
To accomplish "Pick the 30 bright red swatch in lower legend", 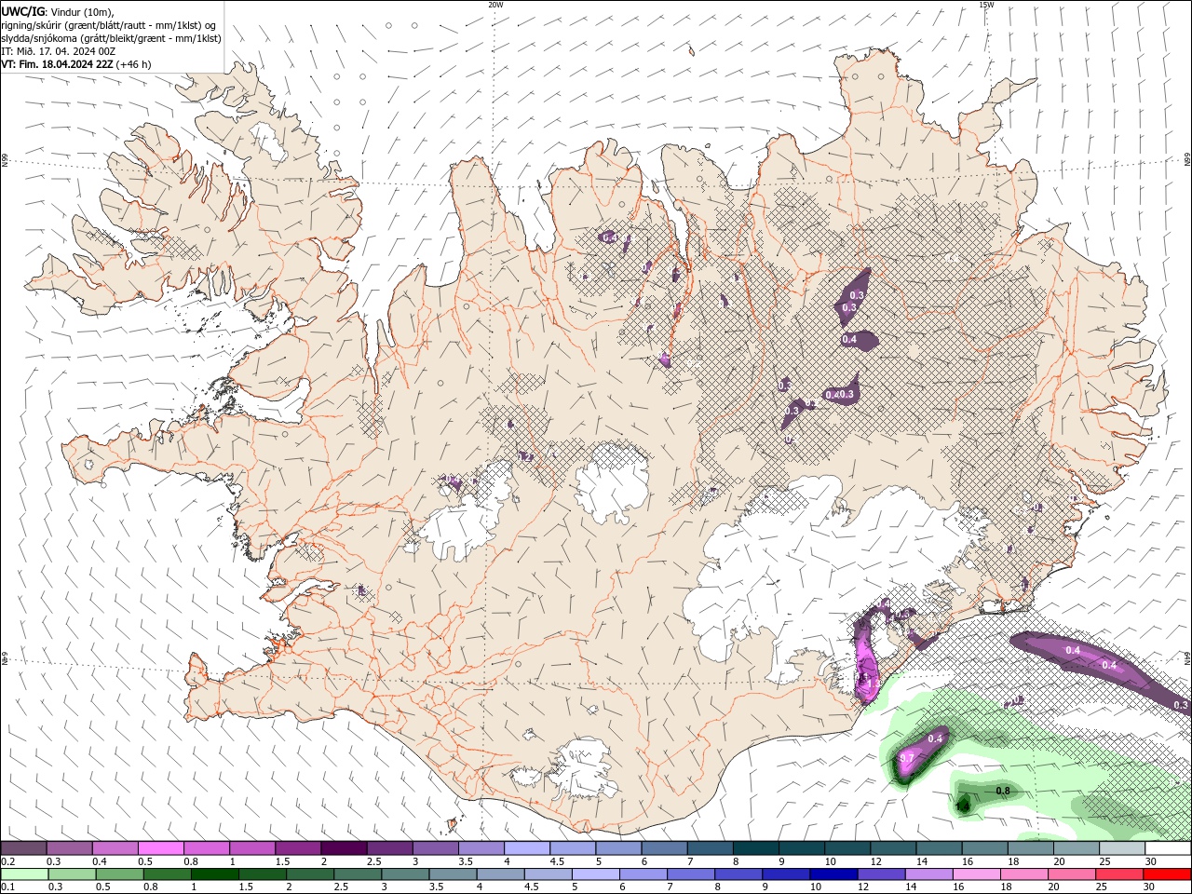I will (x=1166, y=874).
